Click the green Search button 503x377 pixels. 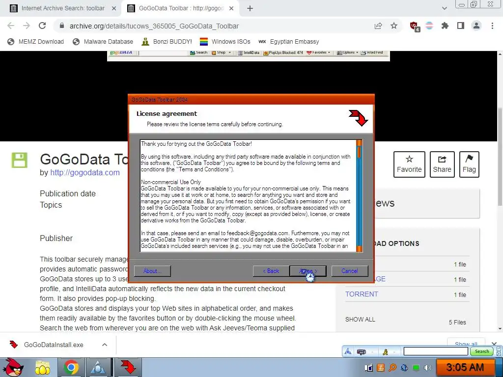481,351
